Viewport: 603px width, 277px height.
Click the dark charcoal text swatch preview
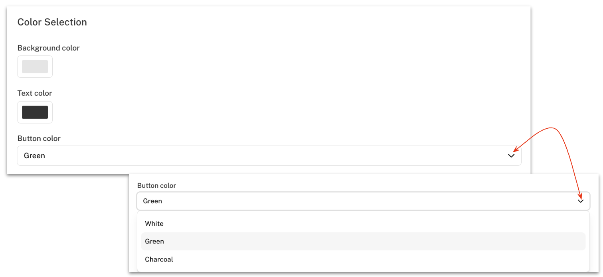(x=35, y=112)
